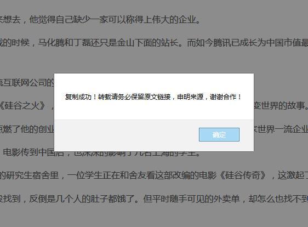Select the movie title 《硅谷传奇》
Image resolution: width=308 pixels, height=227 pixels.
243,175
